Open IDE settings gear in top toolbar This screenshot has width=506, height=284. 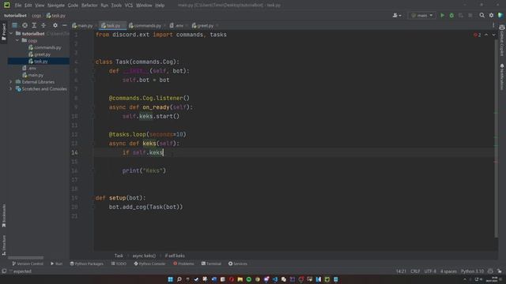pos(491,16)
